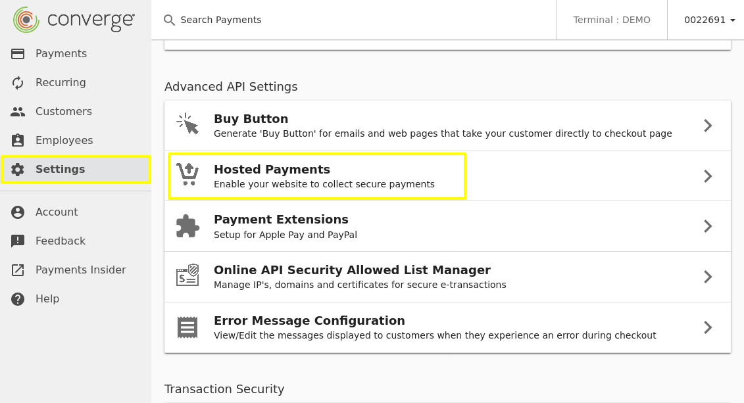744x403 pixels.
Task: Open the 0022691 account dropdown
Action: coord(709,20)
